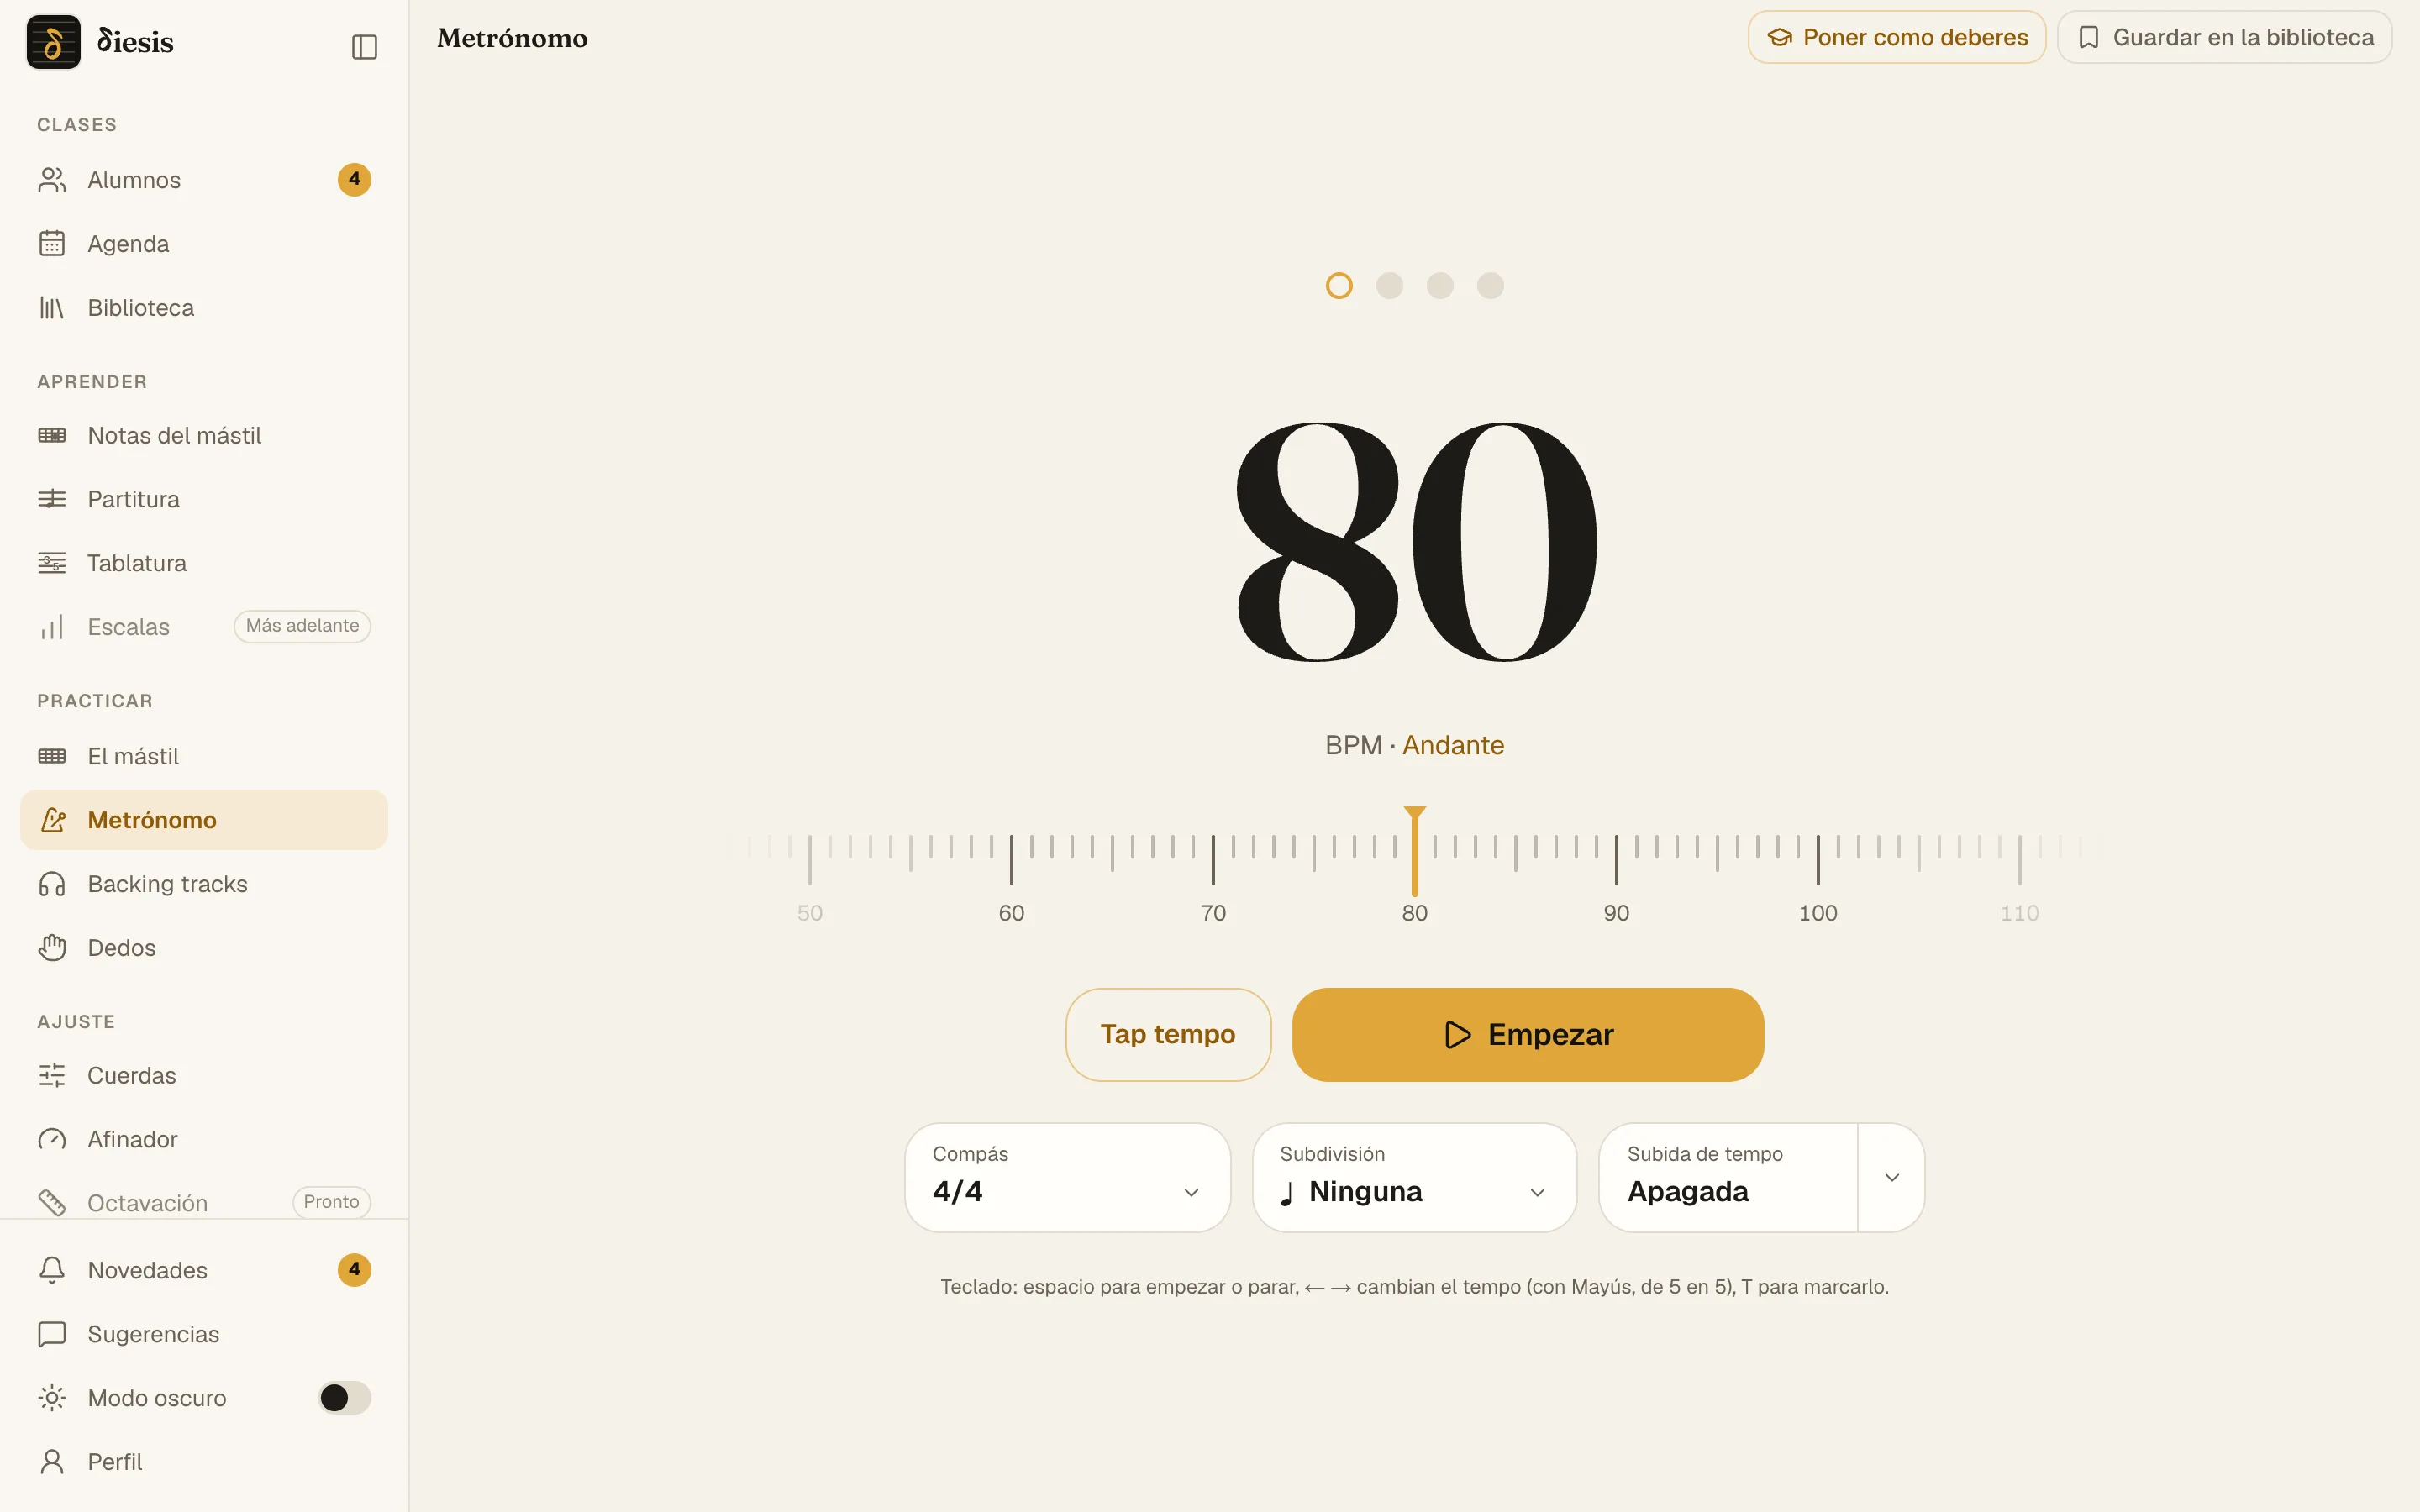Image resolution: width=2420 pixels, height=1512 pixels.
Task: Click Poner como deberes button
Action: 1897,37
